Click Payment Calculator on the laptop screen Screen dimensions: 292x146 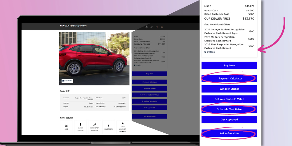[x=150, y=82]
